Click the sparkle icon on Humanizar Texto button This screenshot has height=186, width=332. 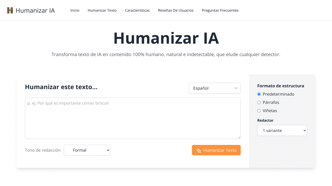[x=199, y=150]
